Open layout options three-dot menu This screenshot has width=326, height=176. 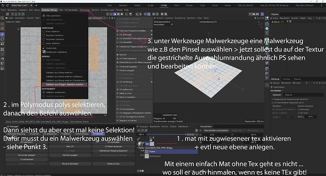click(x=321, y=5)
